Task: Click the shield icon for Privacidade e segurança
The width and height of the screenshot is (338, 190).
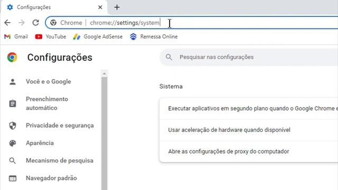Action: [13, 126]
